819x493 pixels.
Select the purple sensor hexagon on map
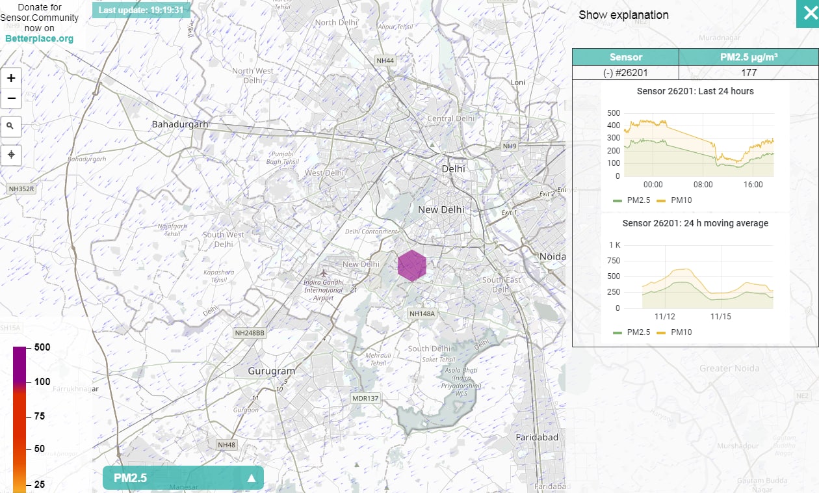[x=411, y=265]
